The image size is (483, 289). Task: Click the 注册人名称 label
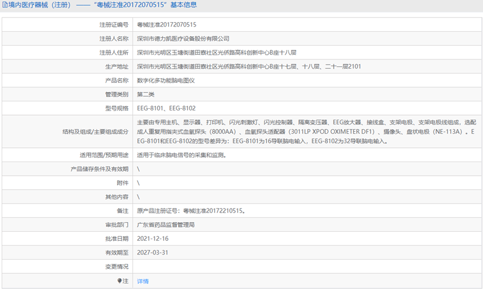click(114, 39)
